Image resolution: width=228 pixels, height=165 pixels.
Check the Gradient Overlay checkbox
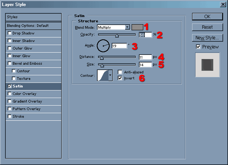(x=9, y=101)
